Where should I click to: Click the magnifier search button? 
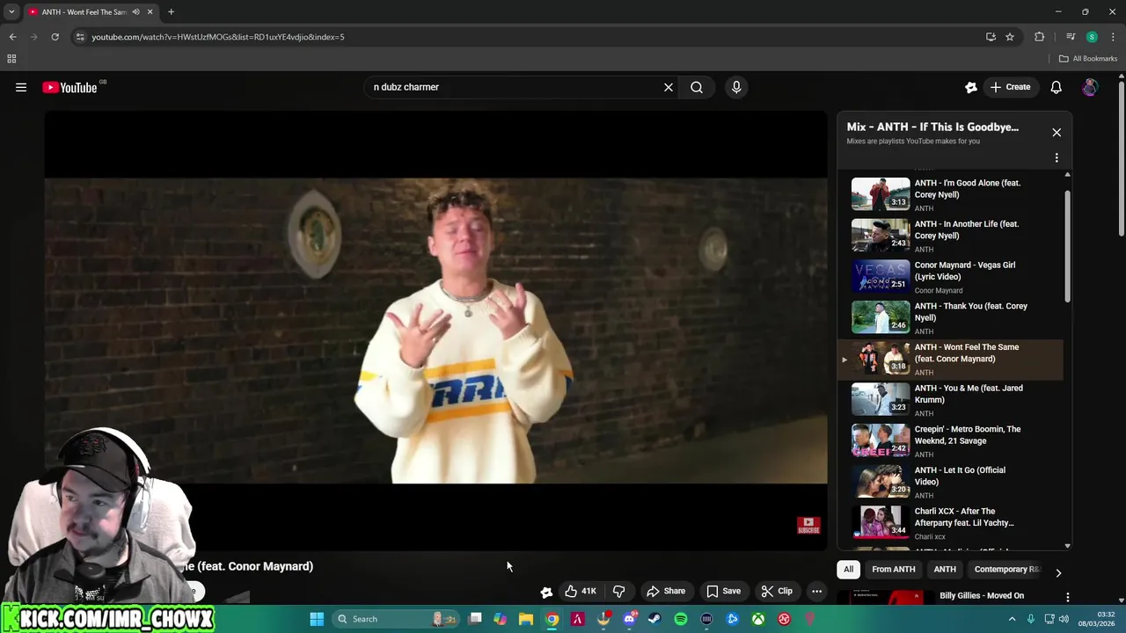pos(697,87)
